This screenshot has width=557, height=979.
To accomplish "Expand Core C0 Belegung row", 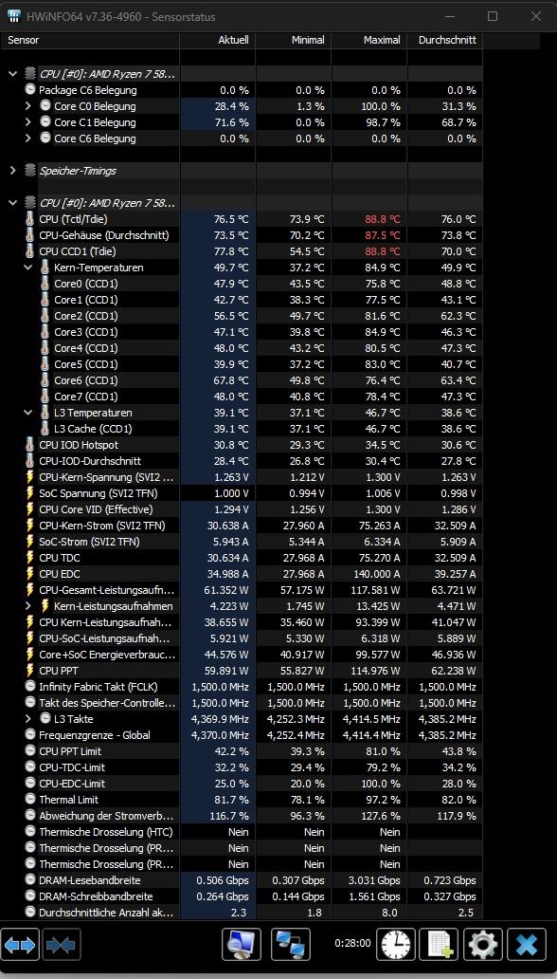I will tap(27, 106).
